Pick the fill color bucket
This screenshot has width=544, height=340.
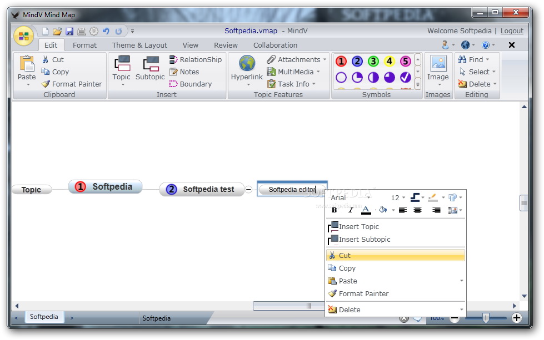pyautogui.click(x=383, y=210)
